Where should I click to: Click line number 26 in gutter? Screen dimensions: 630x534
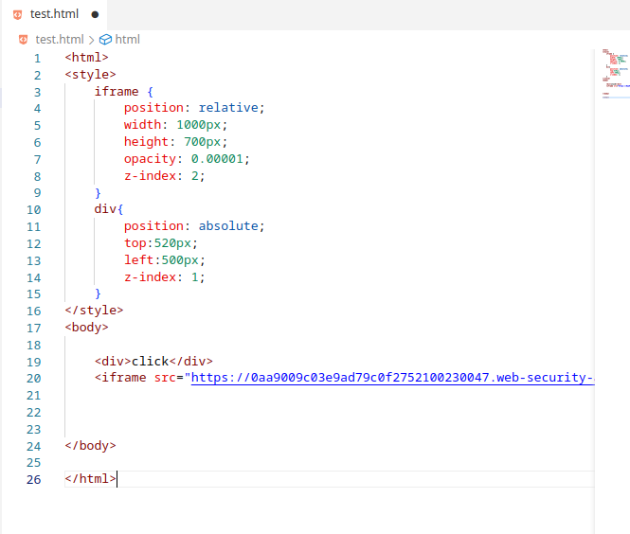point(34,479)
